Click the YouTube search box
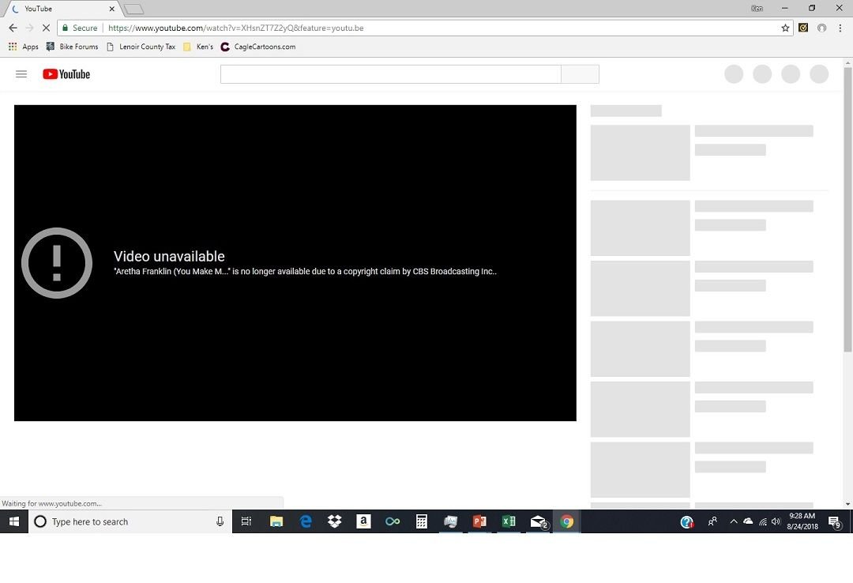The width and height of the screenshot is (853, 583). pyautogui.click(x=391, y=74)
